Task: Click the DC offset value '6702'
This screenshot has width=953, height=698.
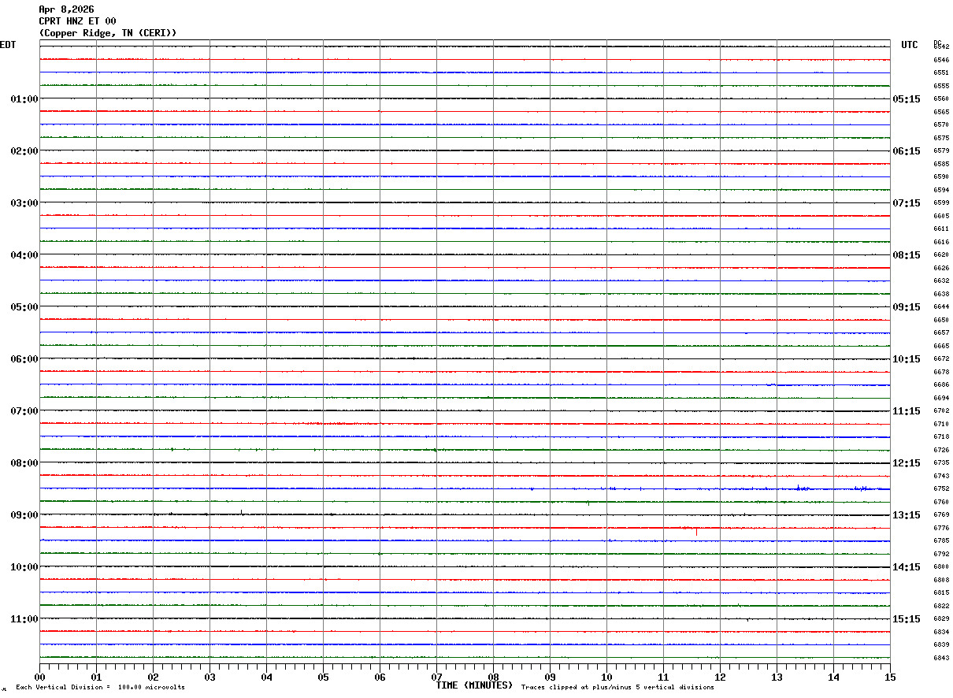Action: (941, 411)
